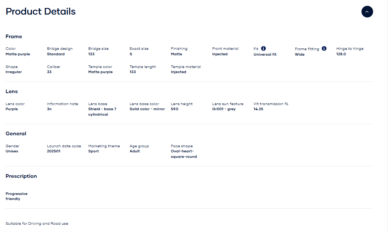388x232 pixels.
Task: Select the General section heading
Action: [x=16, y=133]
